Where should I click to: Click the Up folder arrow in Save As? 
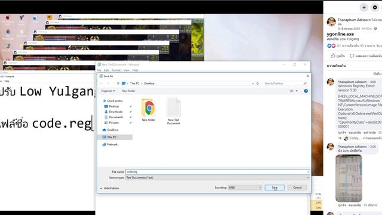click(118, 84)
